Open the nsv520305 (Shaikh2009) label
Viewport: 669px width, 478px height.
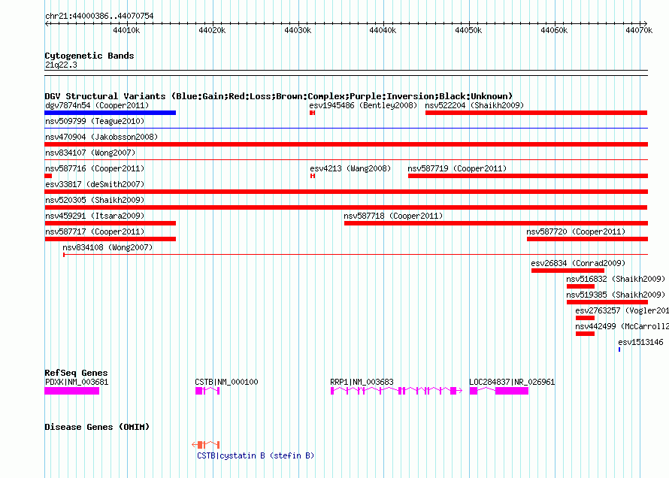tap(95, 200)
